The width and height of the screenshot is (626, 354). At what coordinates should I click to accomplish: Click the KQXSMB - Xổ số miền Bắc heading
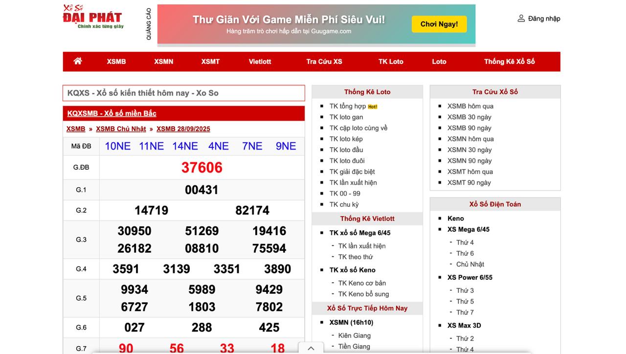click(112, 113)
